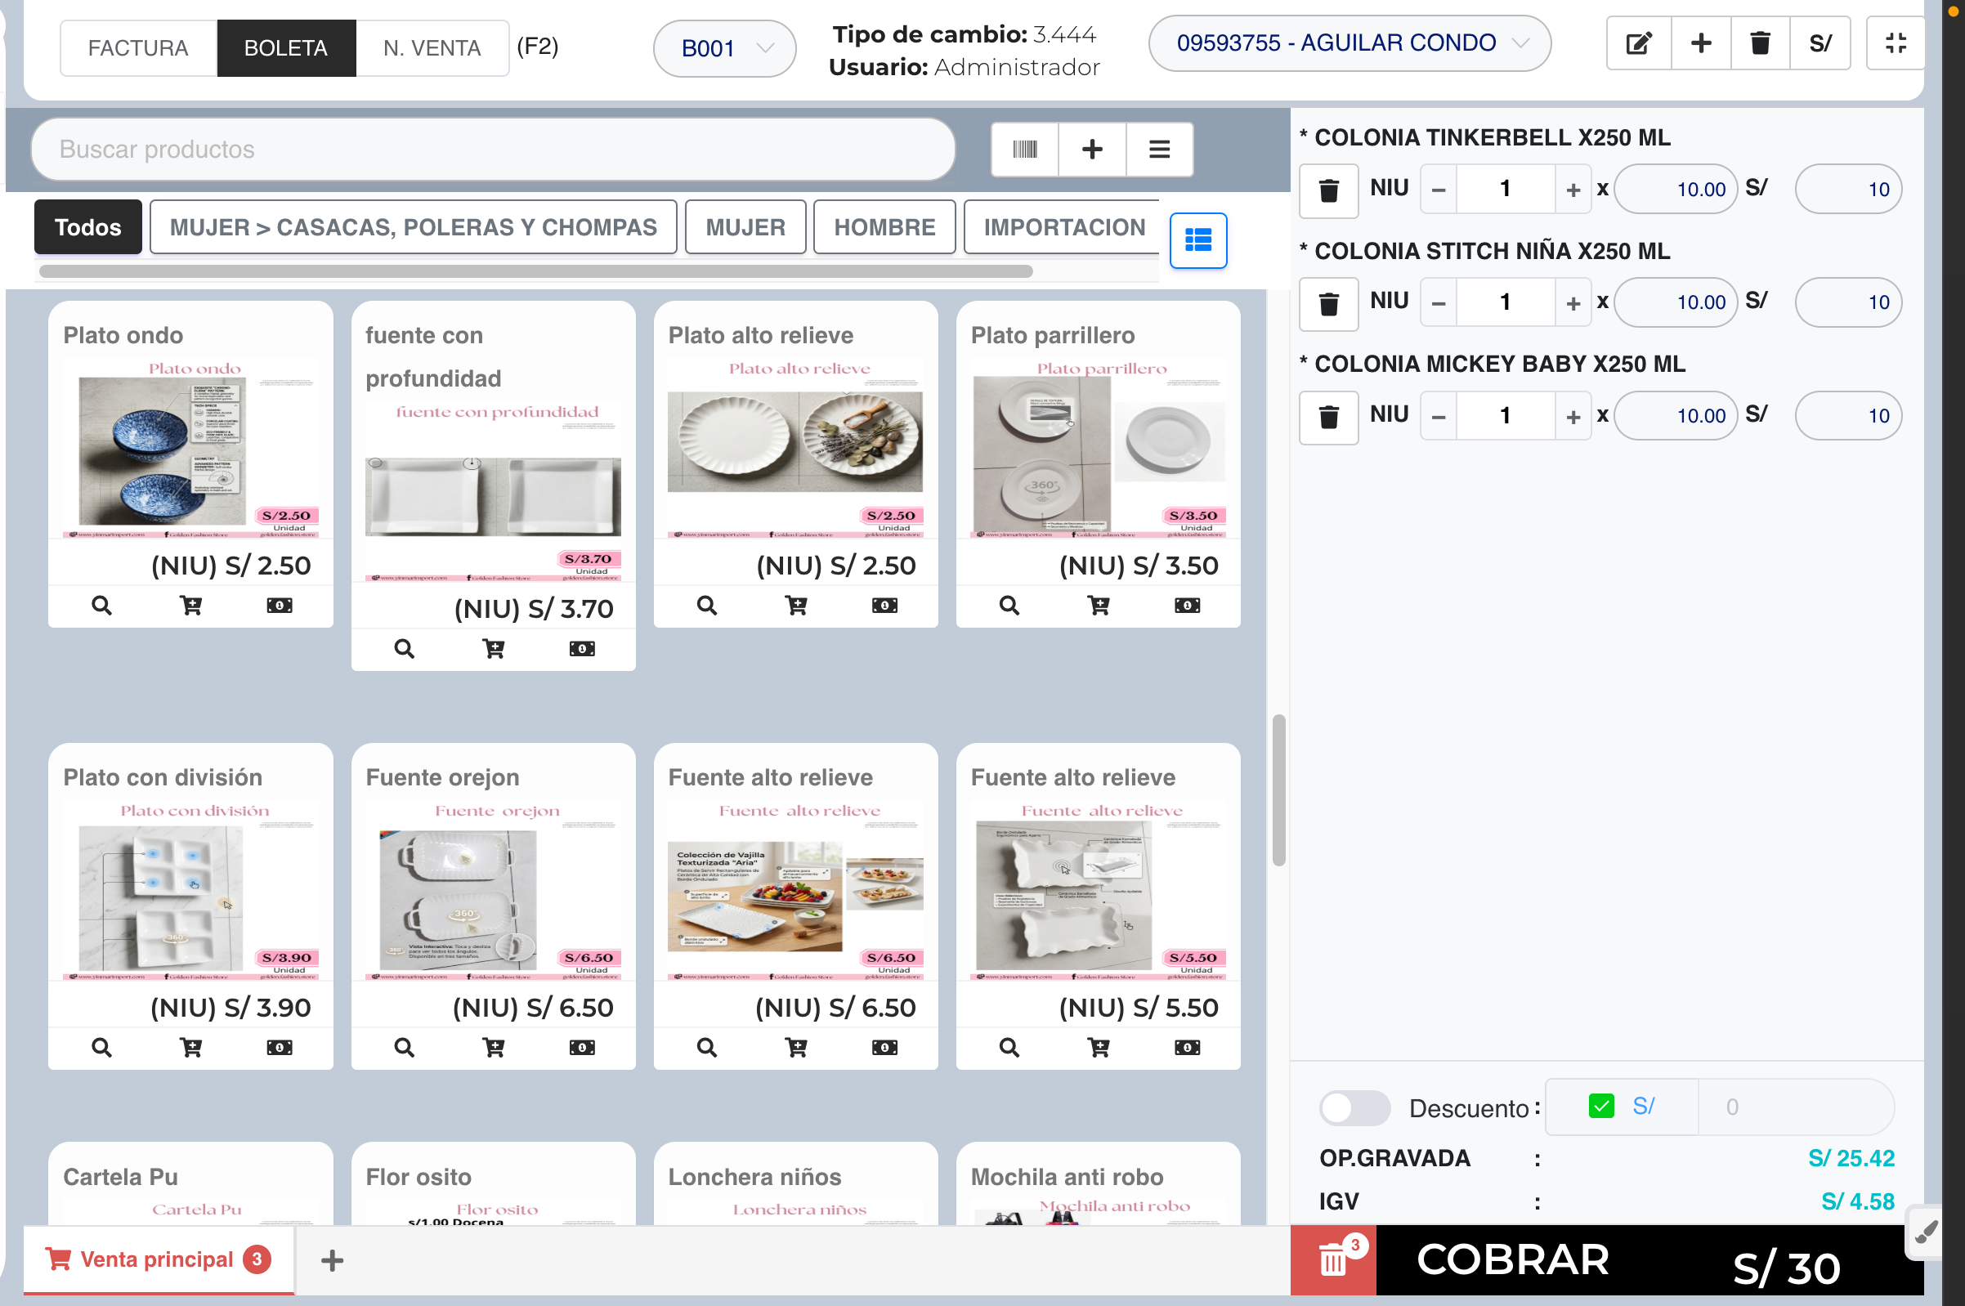This screenshot has width=1965, height=1306.
Task: Toggle the Descuento switch
Action: point(1354,1107)
